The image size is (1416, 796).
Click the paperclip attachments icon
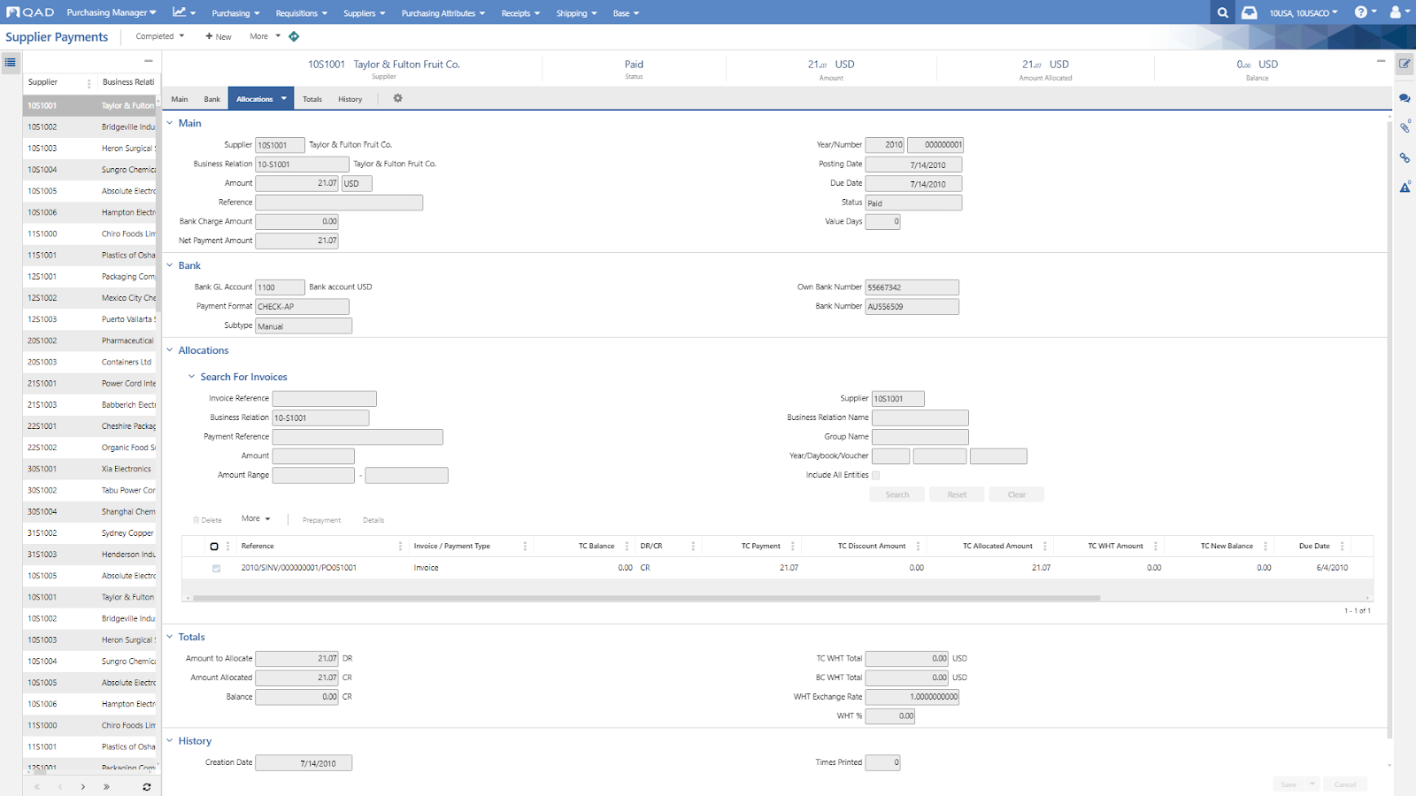click(1404, 128)
